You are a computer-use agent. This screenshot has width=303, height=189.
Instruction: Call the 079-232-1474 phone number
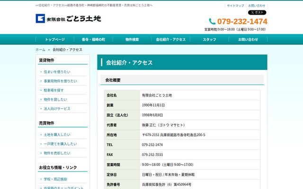coord(242,21)
